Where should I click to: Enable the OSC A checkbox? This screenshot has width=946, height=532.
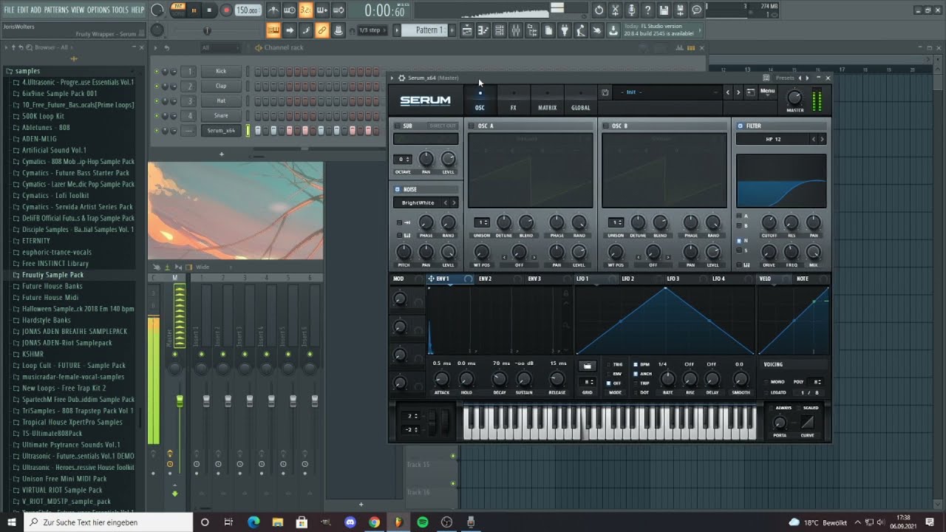[472, 126]
